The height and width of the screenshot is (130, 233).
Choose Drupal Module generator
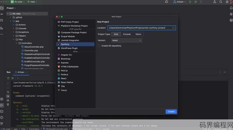coord(75,36)
